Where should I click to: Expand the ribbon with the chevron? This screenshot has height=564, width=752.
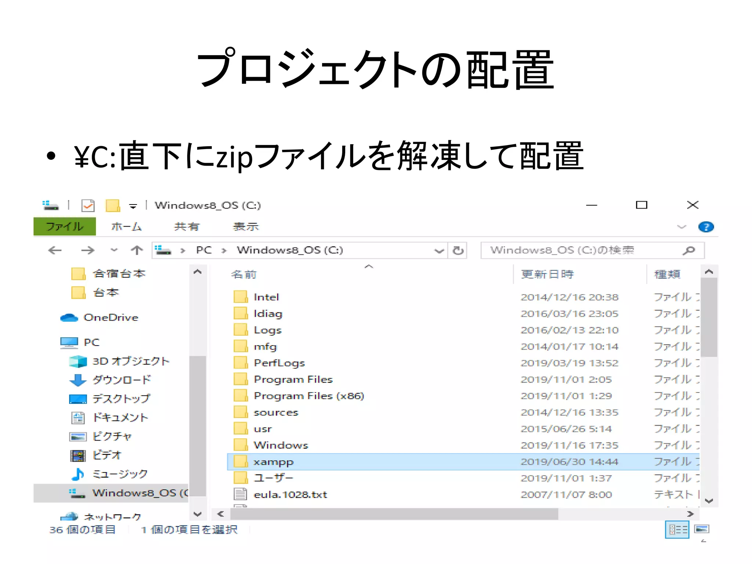click(681, 227)
